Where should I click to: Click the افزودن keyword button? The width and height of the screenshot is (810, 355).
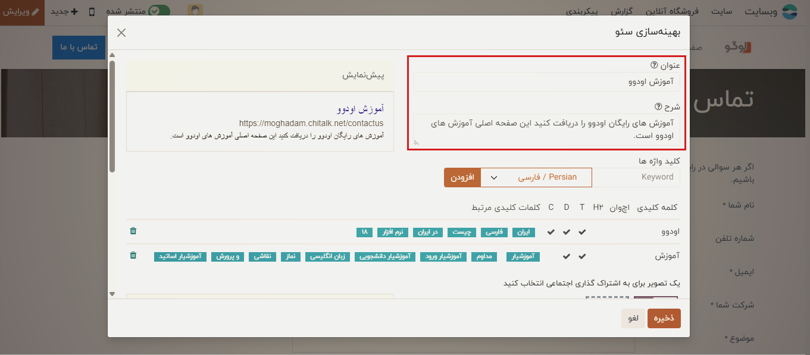point(462,177)
